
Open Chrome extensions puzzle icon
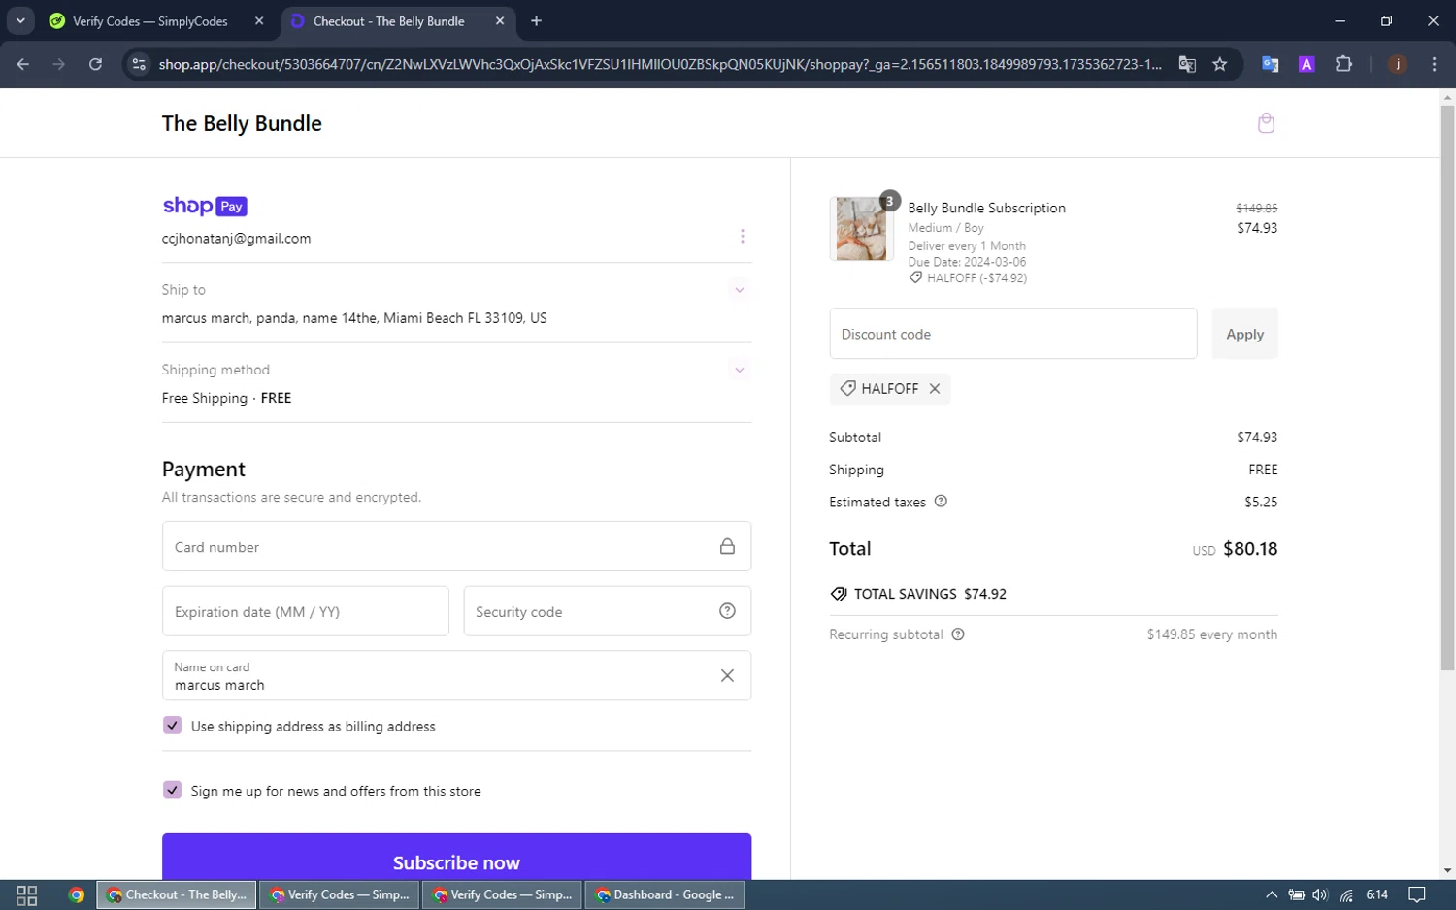1343,64
